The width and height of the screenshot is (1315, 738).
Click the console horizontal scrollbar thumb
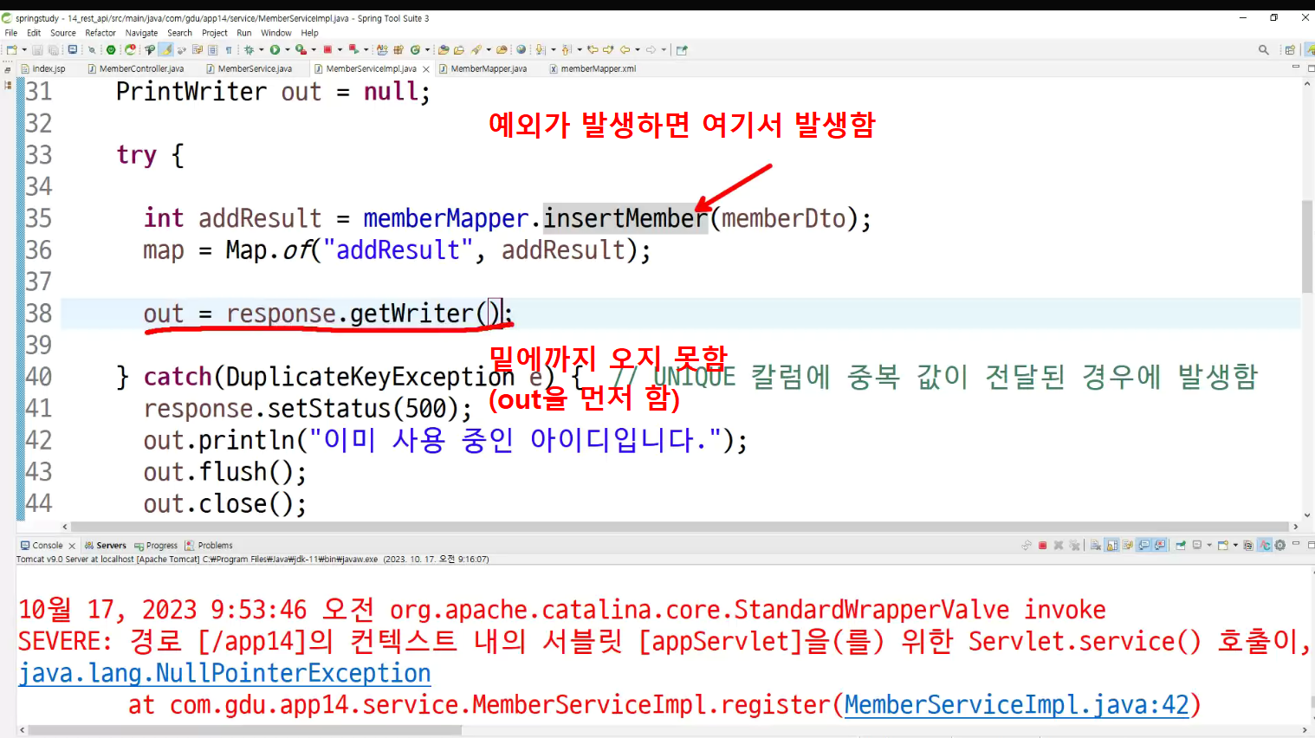[244, 730]
